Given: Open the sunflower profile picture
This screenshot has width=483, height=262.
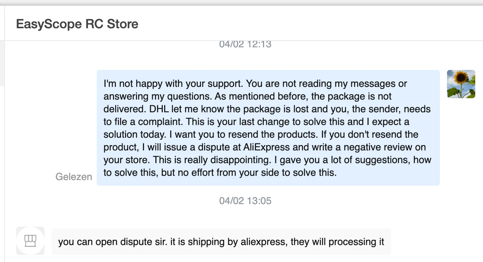Looking at the screenshot, I should [461, 84].
